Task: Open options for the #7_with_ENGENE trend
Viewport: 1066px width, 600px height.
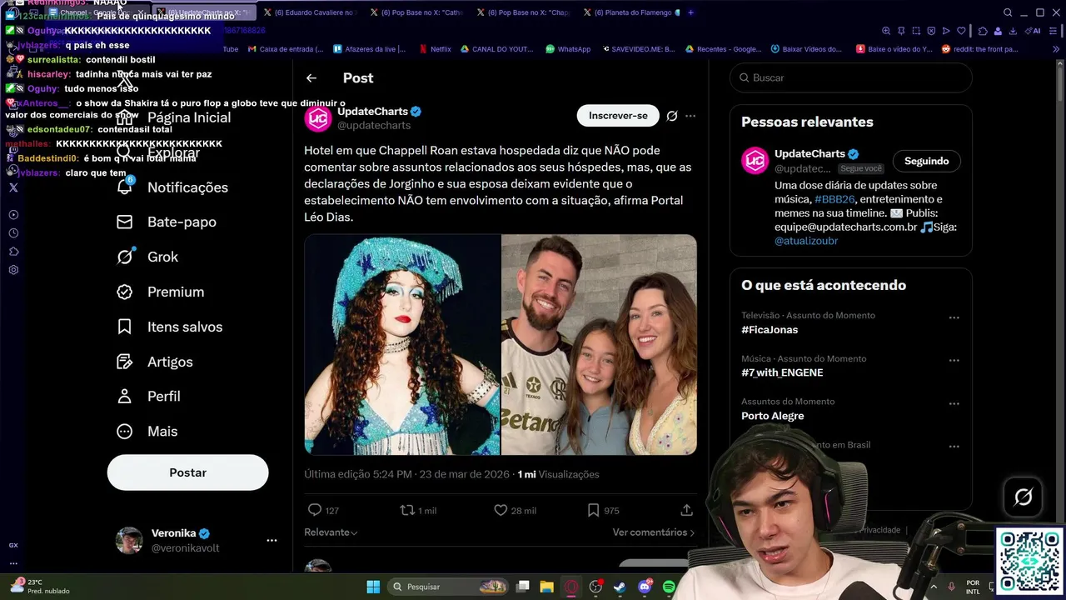Action: click(954, 361)
